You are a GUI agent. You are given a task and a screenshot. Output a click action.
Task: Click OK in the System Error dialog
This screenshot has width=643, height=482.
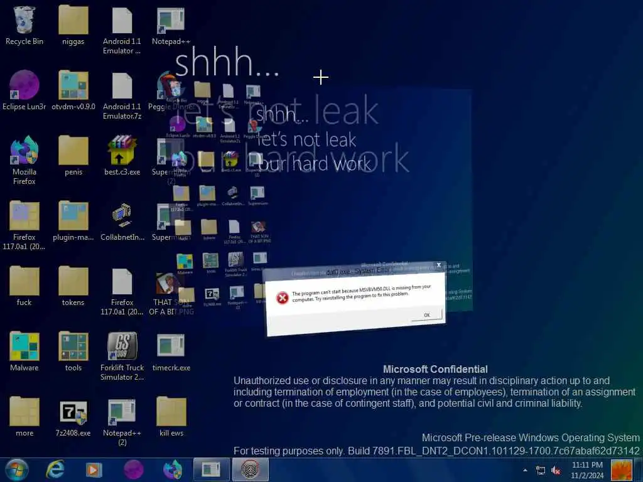tap(426, 315)
